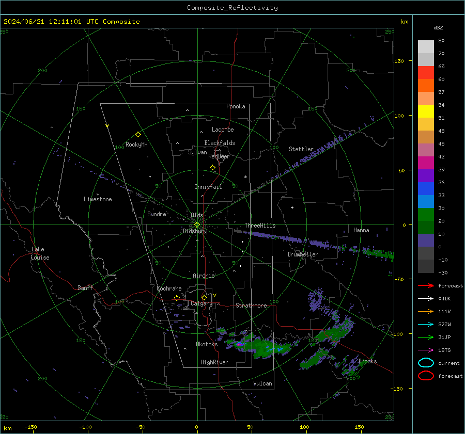Select the blue 33-36 dBZ color band

click(x=426, y=188)
